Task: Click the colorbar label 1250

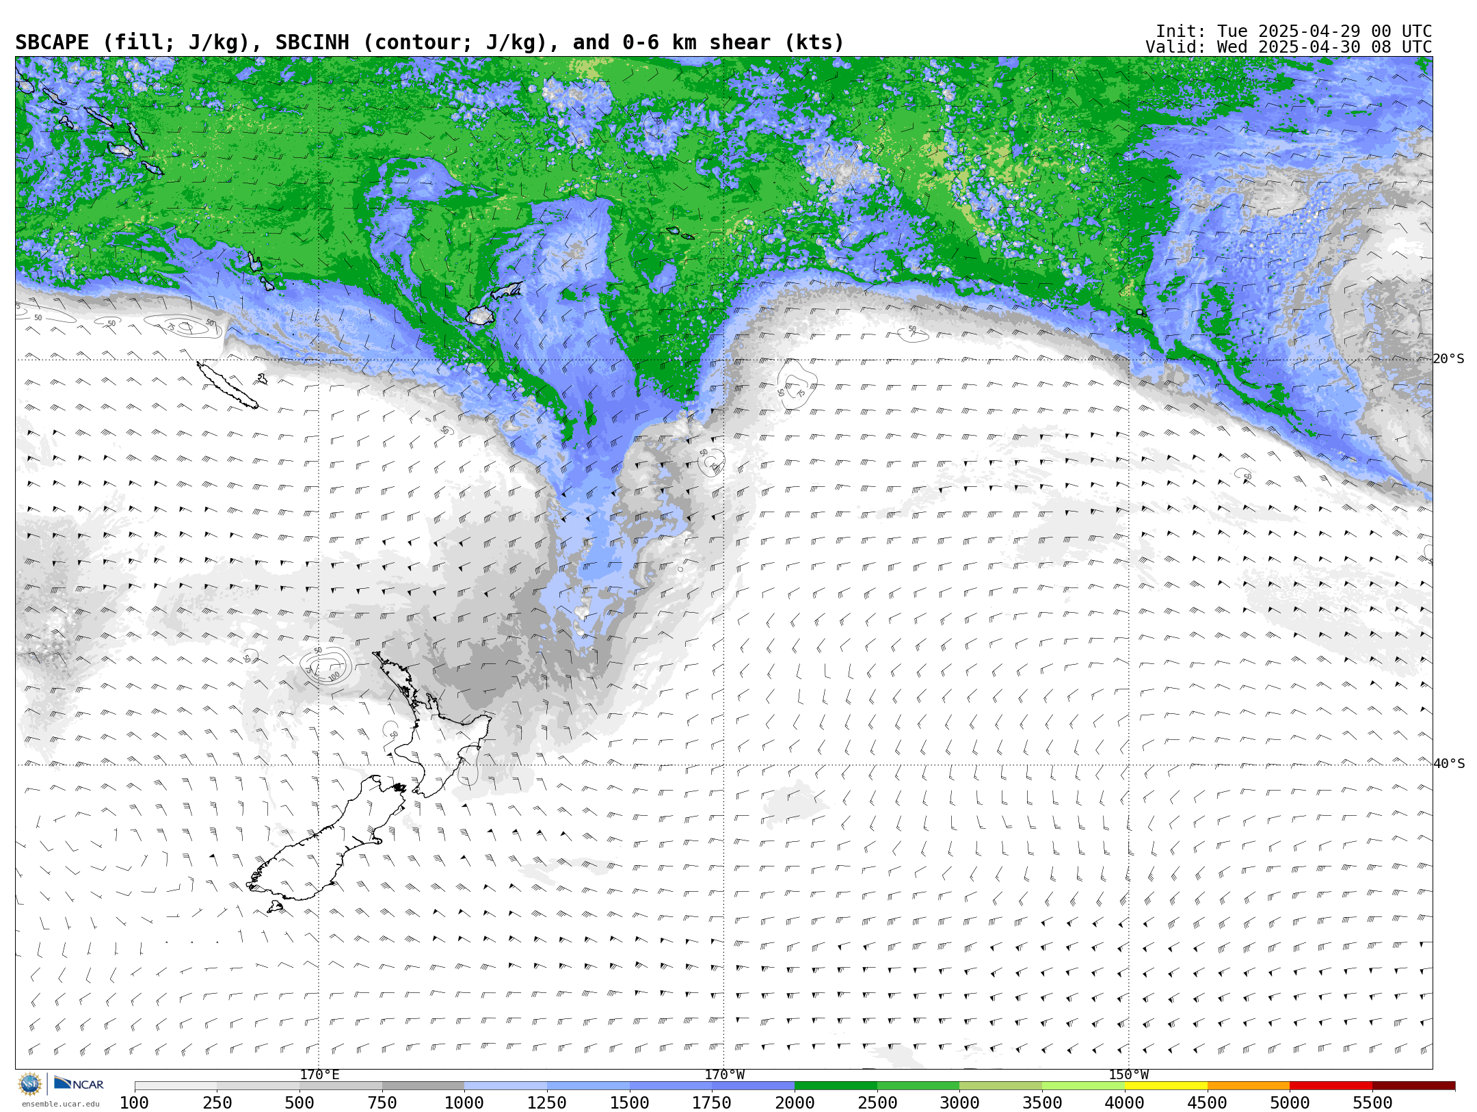Action: (547, 1103)
